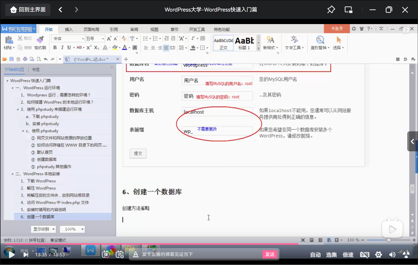Toggle danmaku display switch in player
This screenshot has height=265, width=418.
click(106, 254)
